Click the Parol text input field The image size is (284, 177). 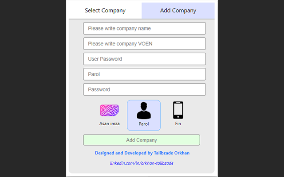coord(144,74)
